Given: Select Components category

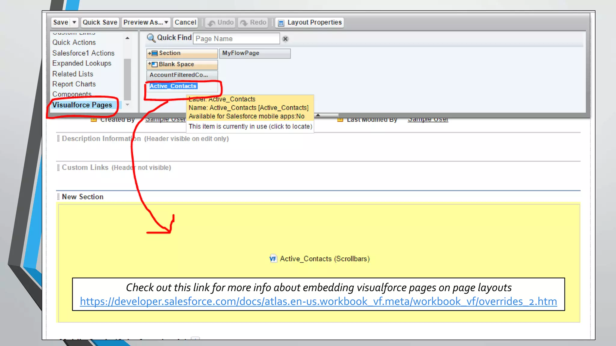Looking at the screenshot, I should pyautogui.click(x=72, y=94).
